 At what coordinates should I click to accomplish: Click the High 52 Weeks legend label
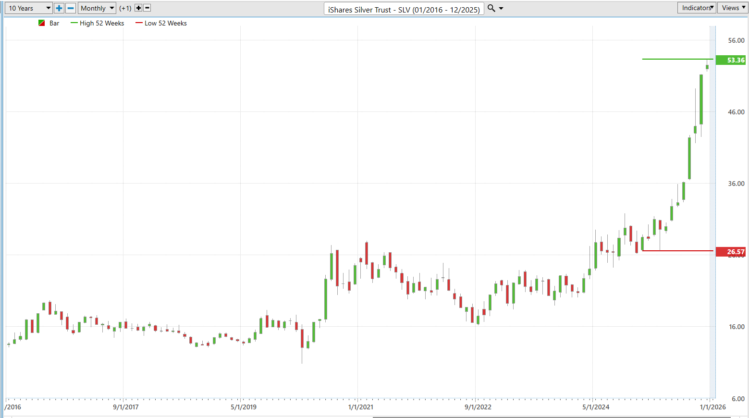click(102, 23)
